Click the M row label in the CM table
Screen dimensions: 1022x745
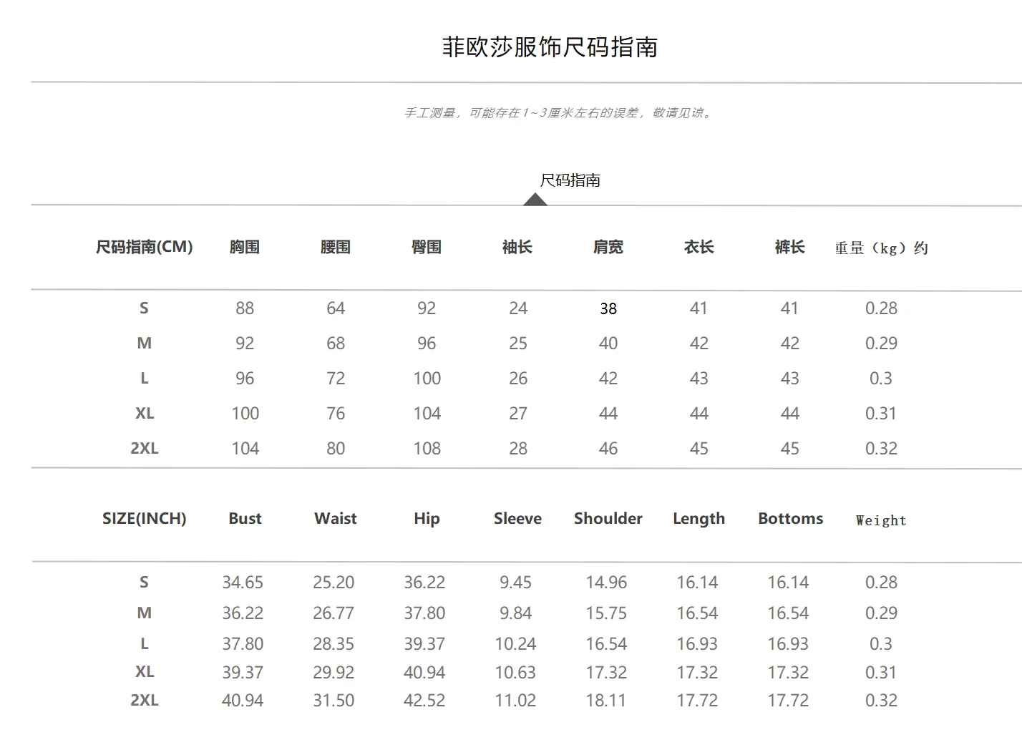point(145,344)
